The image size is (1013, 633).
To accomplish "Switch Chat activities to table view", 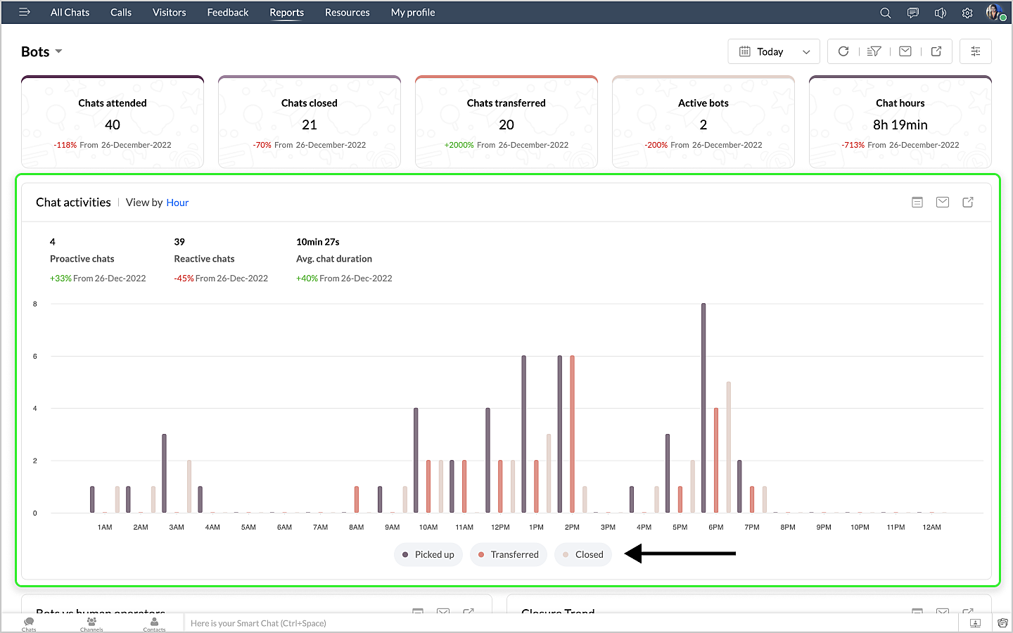I will [917, 203].
